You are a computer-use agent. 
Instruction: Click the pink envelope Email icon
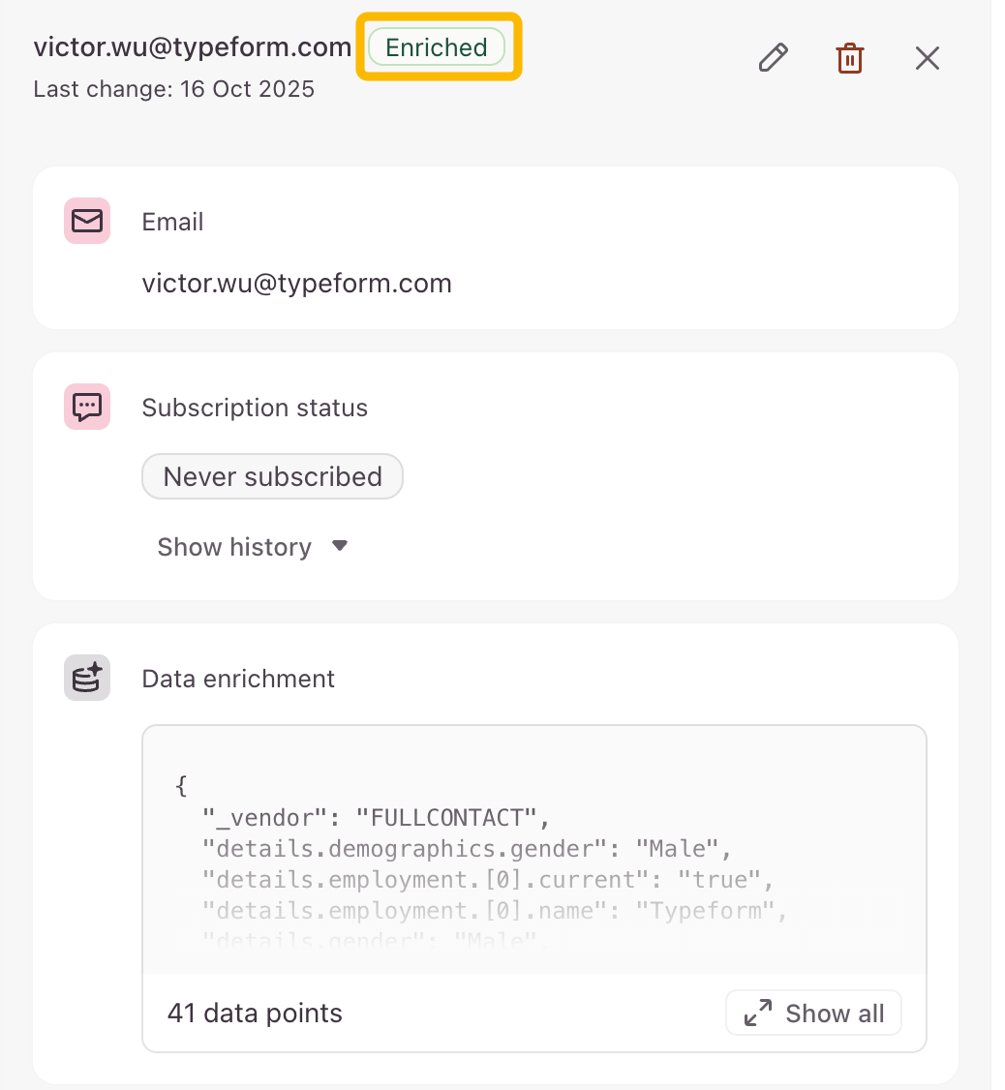[x=87, y=221]
